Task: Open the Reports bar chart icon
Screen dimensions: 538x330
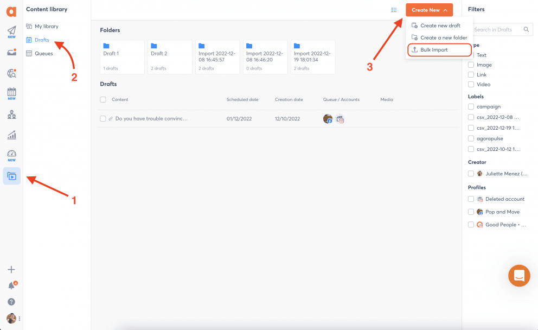Action: coord(12,135)
